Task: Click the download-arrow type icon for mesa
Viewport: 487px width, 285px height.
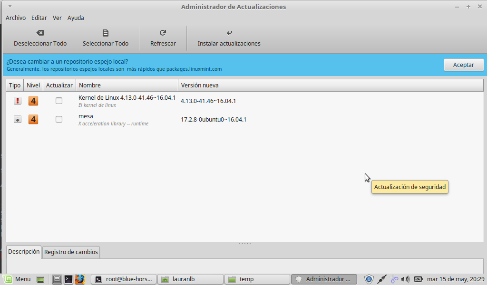Action: [x=18, y=119]
